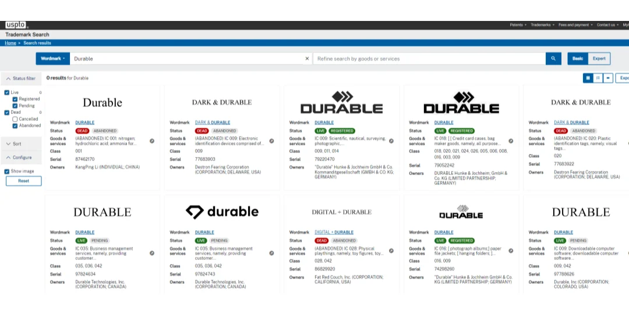This screenshot has height=314, width=629.
Task: Open goods details for serial 79220470
Action: pos(391,141)
